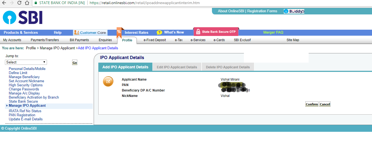
Task: Switch to Edit IPO Applicant Details tab
Action: coord(177,67)
